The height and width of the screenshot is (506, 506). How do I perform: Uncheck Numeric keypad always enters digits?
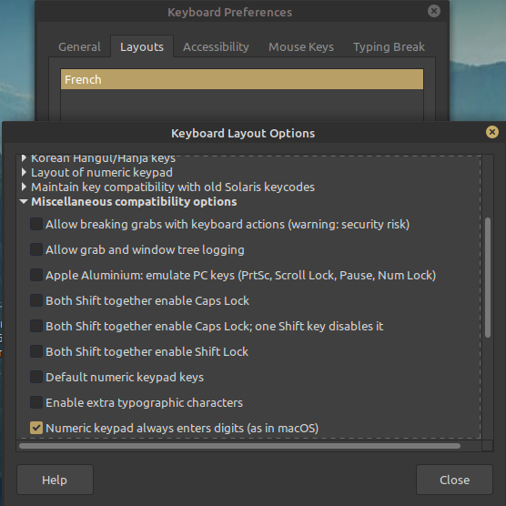[x=36, y=428]
